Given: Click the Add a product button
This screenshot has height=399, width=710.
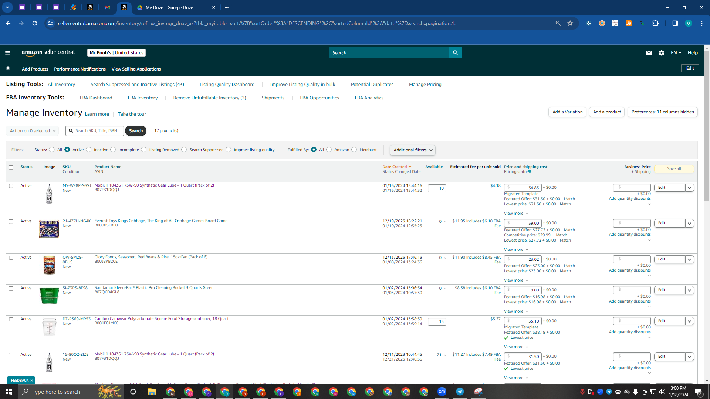Looking at the screenshot, I should pos(607,112).
